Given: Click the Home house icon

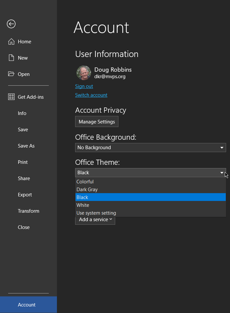Looking at the screenshot, I should click(11, 42).
